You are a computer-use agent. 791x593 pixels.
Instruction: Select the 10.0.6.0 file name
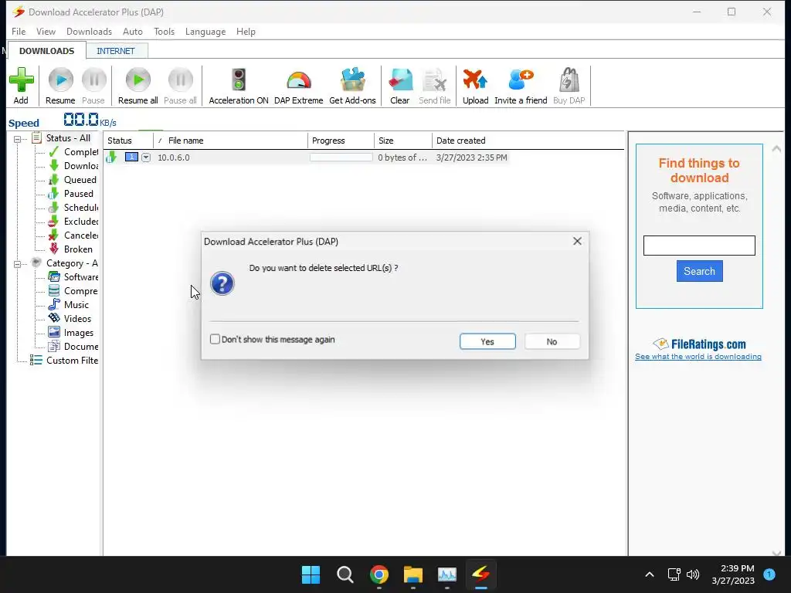coord(174,158)
